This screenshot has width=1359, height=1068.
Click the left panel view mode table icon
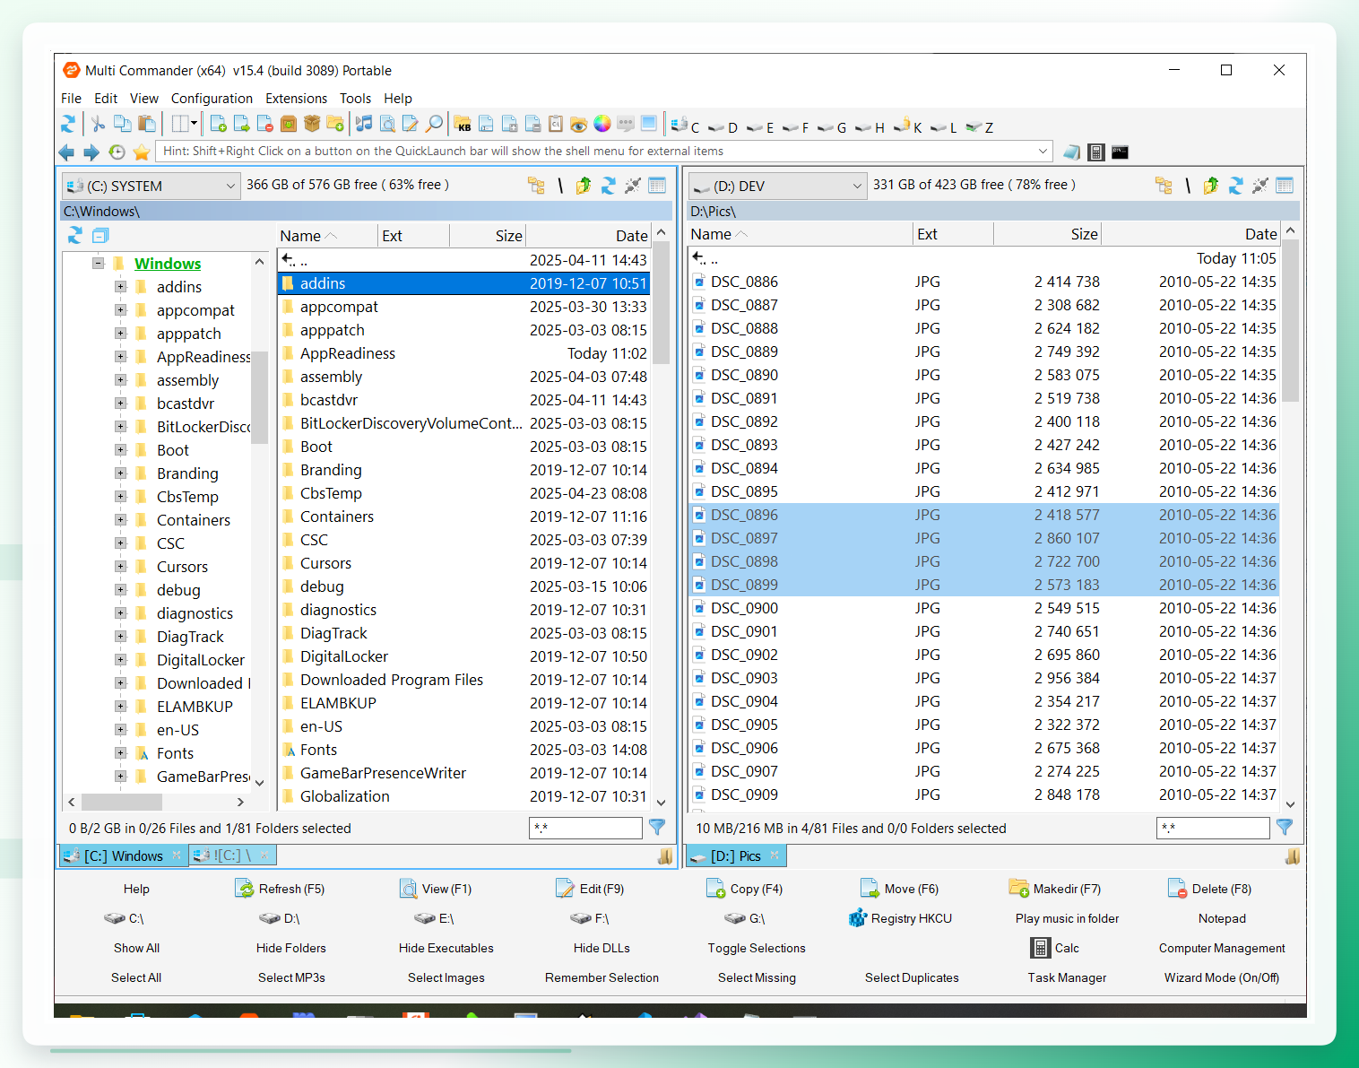pos(657,186)
